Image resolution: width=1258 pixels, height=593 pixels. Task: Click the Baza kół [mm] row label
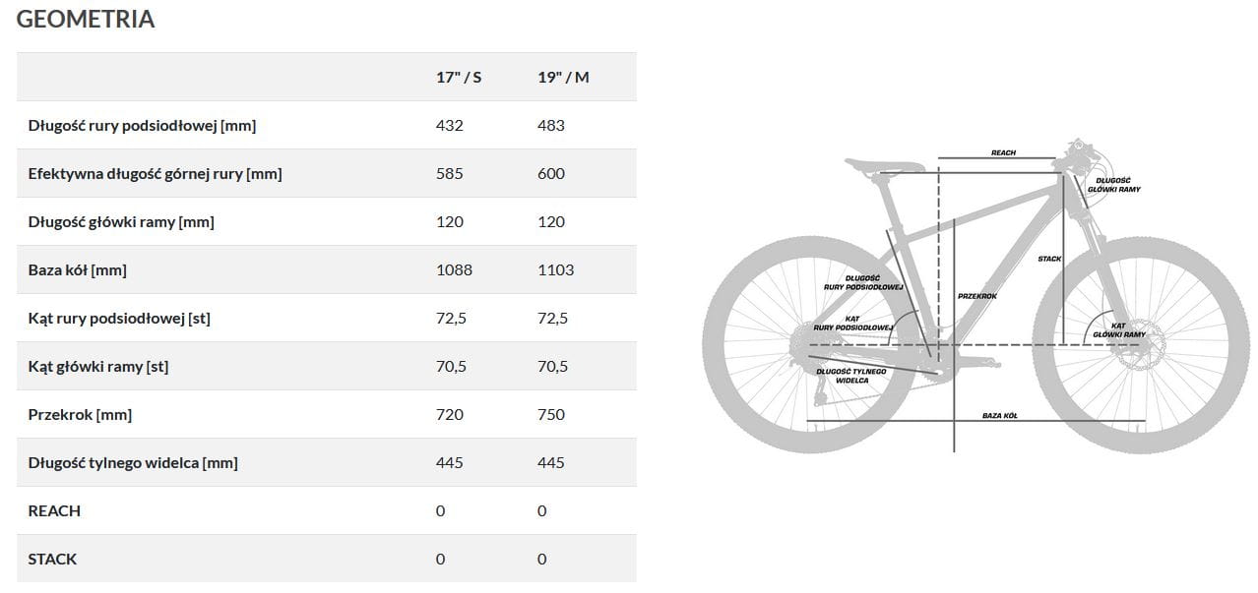click(x=77, y=269)
